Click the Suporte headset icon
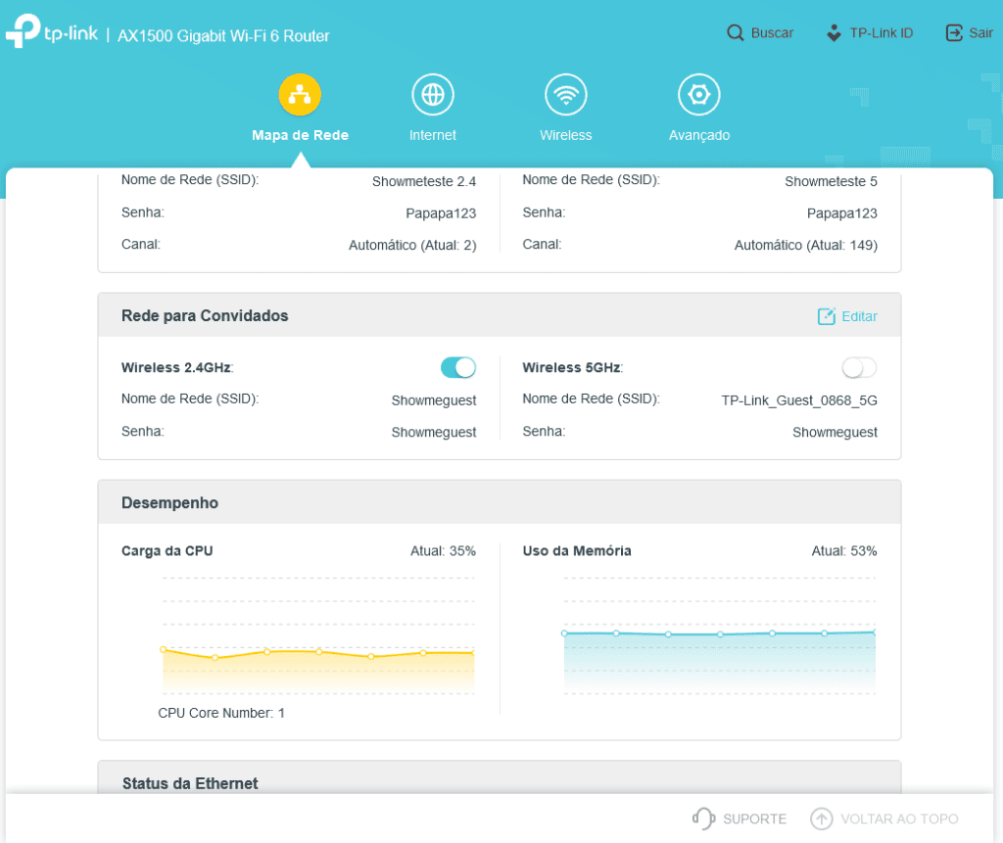Screen dimensions: 1003x843 [702, 819]
